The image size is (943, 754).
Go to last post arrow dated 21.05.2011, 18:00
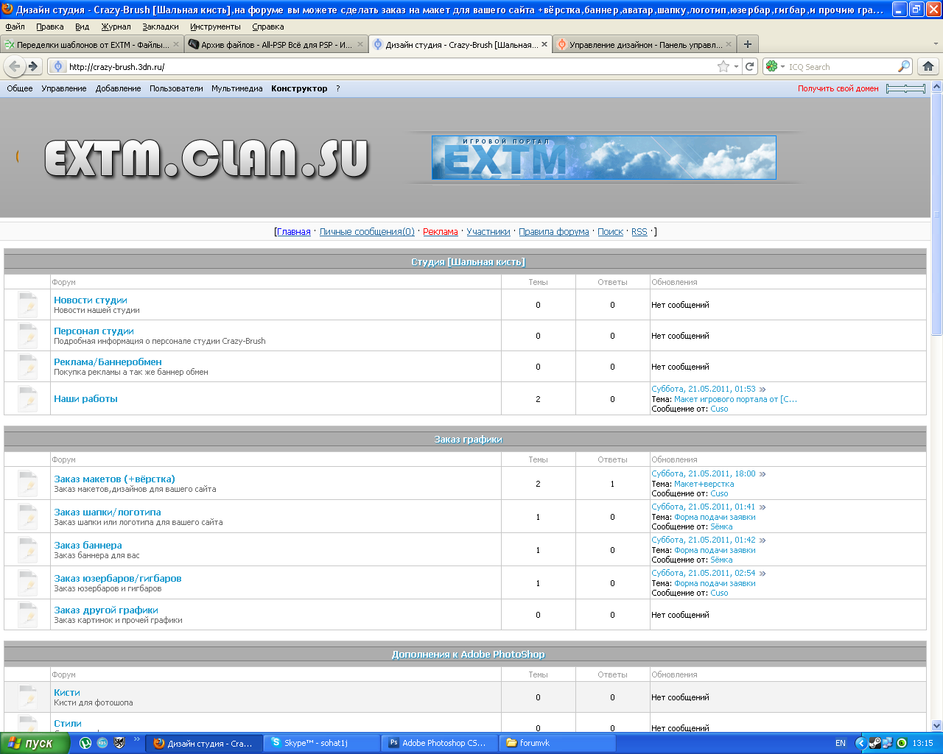763,473
